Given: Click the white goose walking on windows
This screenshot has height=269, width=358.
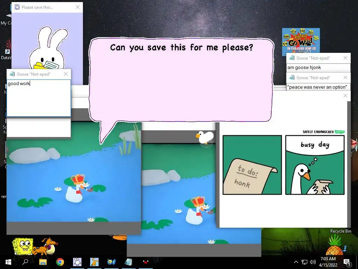Looking at the screenshot, I should (x=205, y=137).
